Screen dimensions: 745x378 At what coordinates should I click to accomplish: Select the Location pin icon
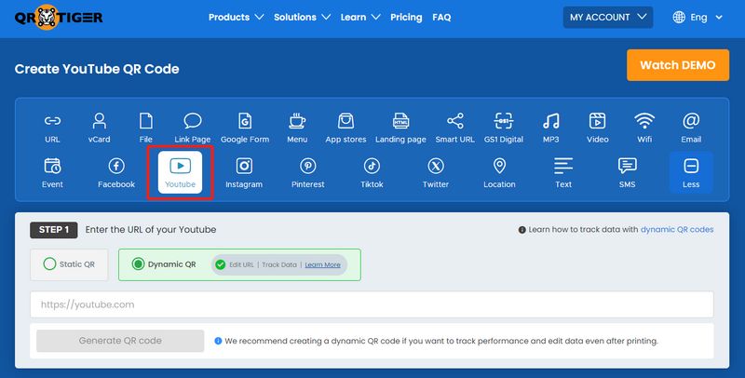click(x=499, y=172)
